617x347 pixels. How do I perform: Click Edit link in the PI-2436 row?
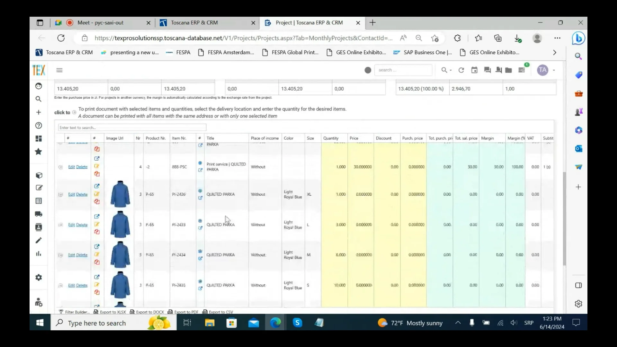coord(71,194)
